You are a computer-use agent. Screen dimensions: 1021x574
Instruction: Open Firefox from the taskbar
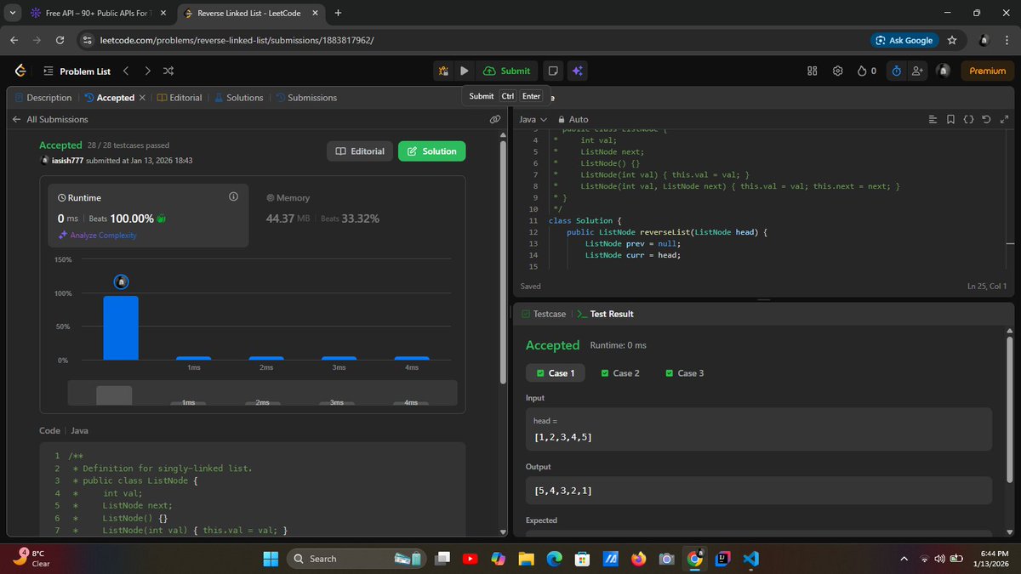pyautogui.click(x=638, y=559)
